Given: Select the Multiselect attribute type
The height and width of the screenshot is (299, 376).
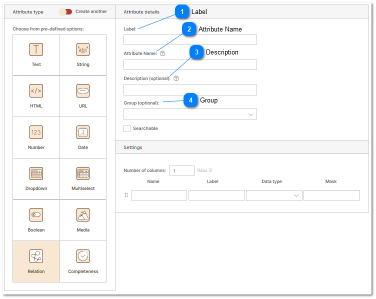Looking at the screenshot, I should pos(83,174).
